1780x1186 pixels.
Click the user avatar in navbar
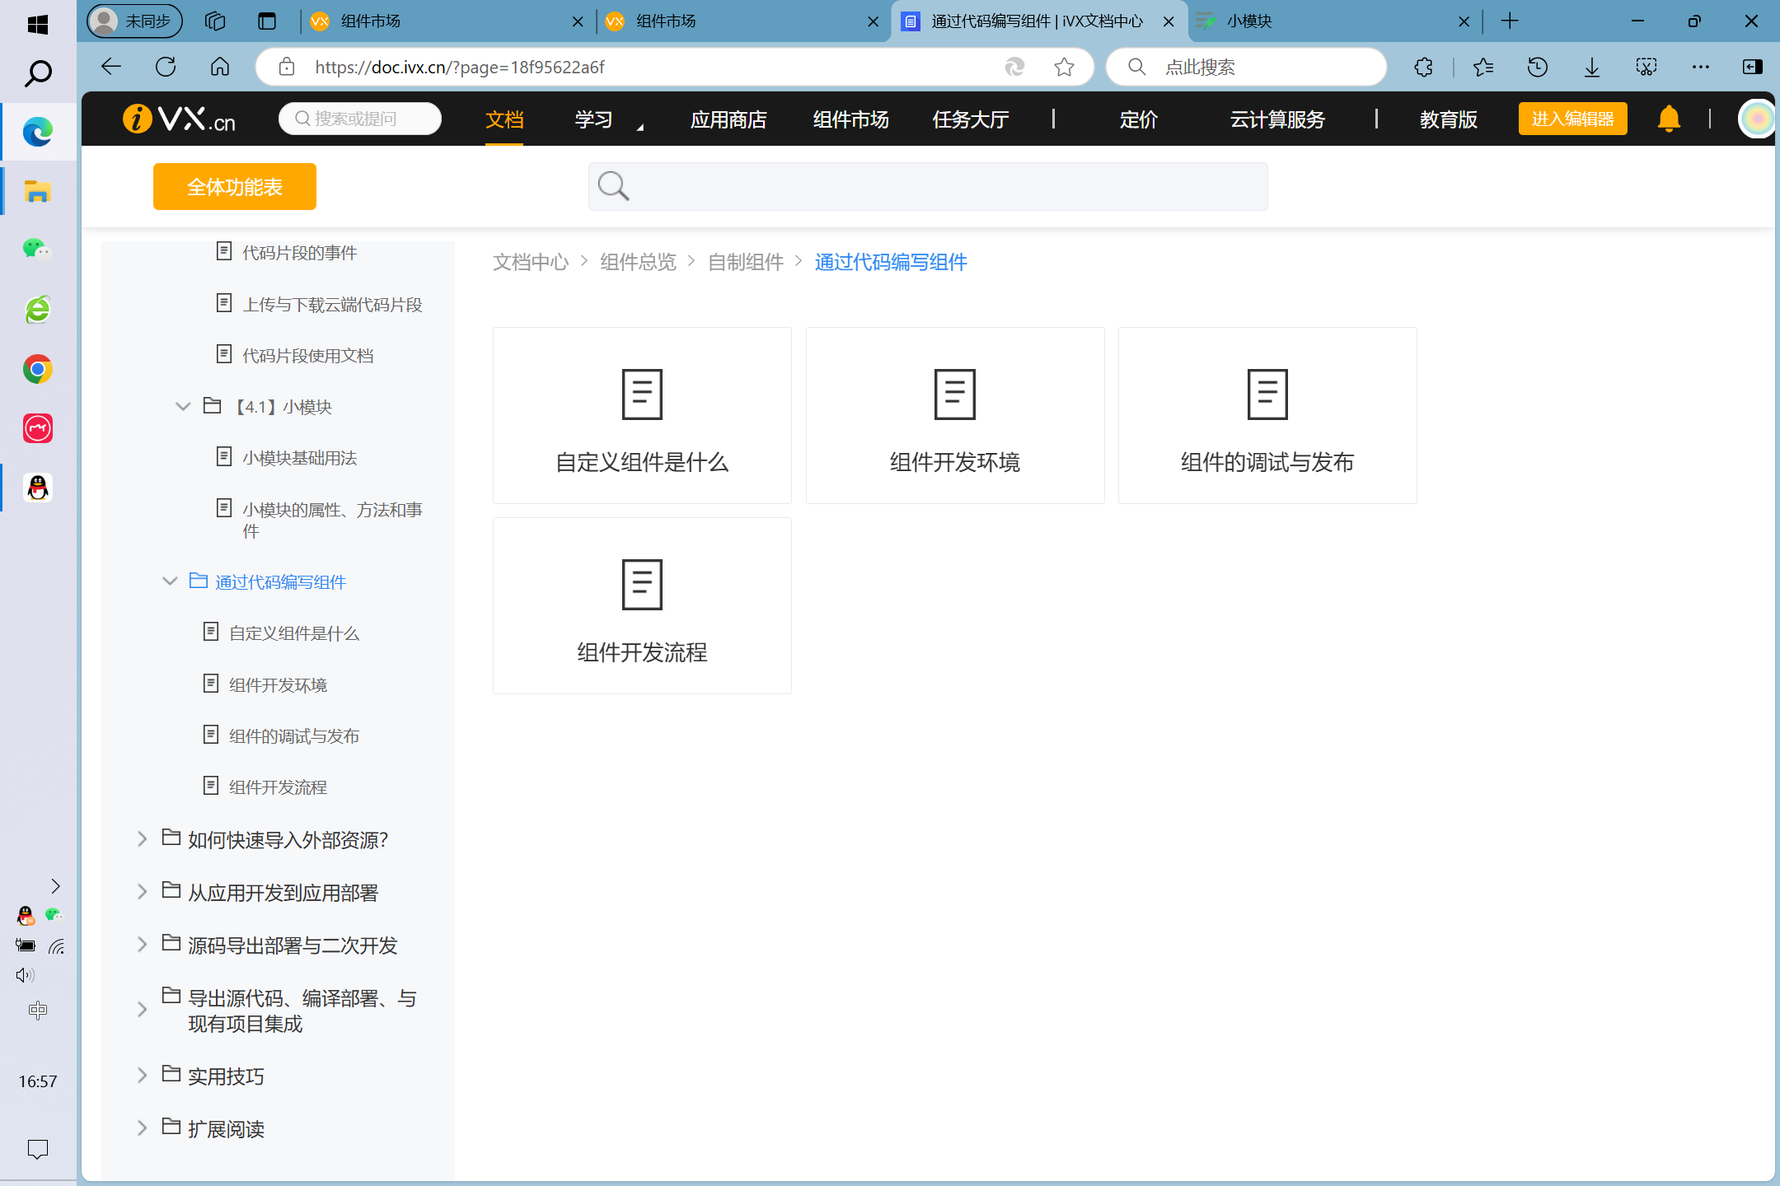[x=1756, y=119]
